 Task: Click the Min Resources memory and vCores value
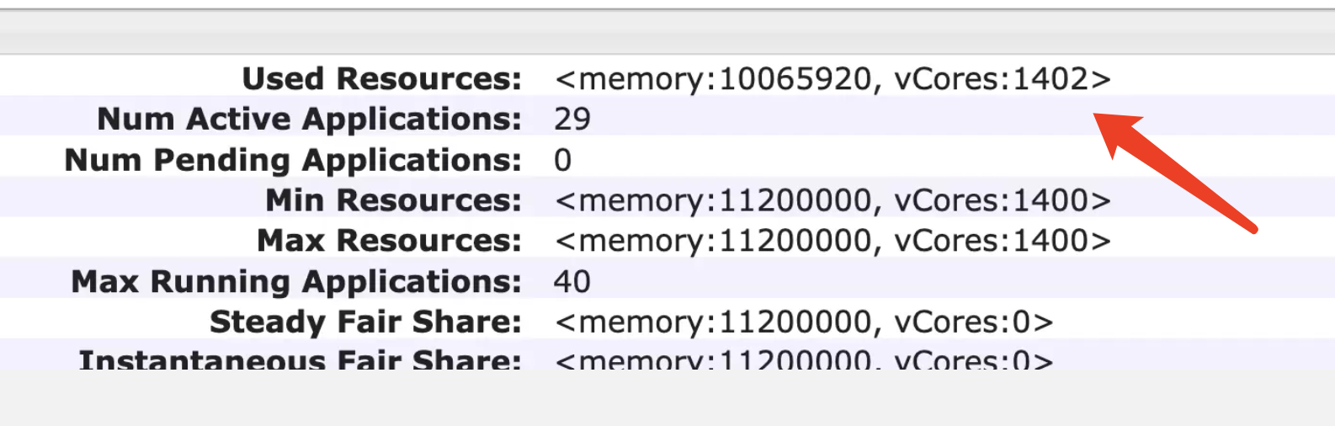(833, 200)
